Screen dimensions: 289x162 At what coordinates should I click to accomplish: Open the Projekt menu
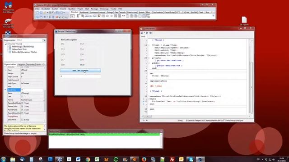tap(80, 9)
